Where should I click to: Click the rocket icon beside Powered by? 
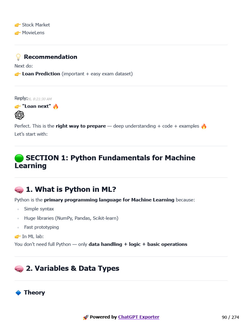tap(86, 317)
